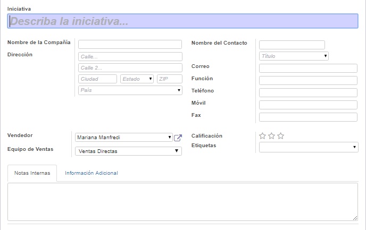This screenshot has height=230, width=366.
Task: Click the Teléfono label
Action: [203, 91]
